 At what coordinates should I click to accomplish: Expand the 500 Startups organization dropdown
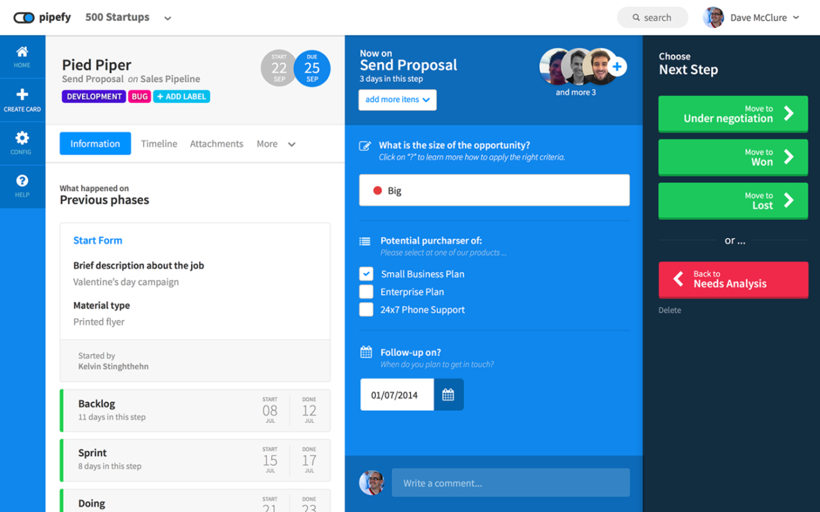pos(167,19)
